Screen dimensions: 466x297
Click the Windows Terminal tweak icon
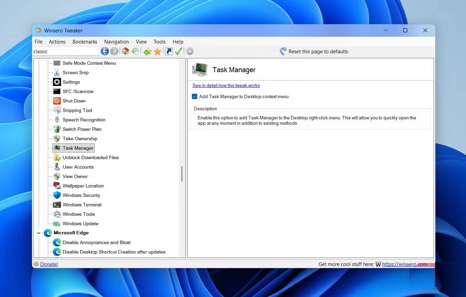click(56, 205)
